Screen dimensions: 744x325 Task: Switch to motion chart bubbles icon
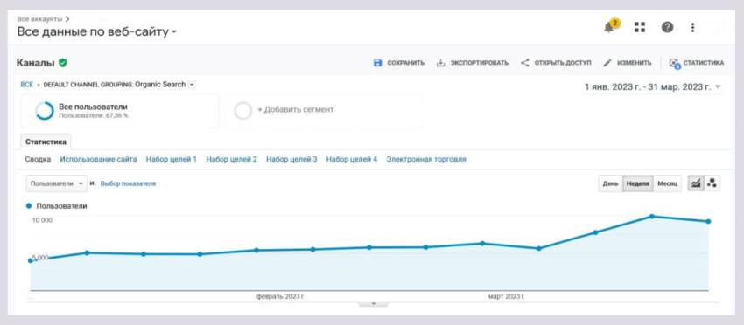point(712,183)
